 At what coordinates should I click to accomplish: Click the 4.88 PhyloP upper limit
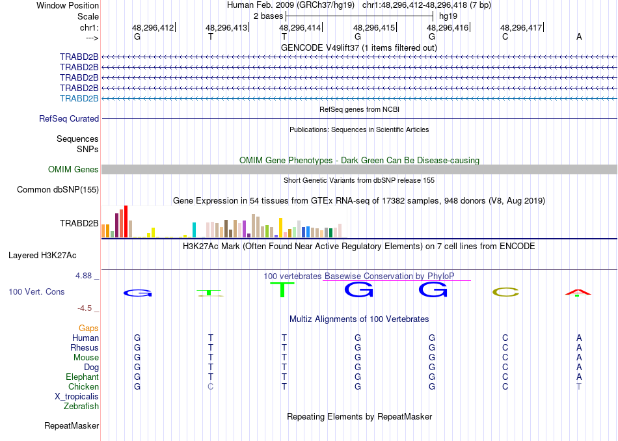[83, 276]
